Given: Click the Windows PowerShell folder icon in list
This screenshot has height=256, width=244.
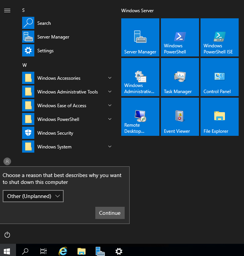Looking at the screenshot, I should coord(28,119).
